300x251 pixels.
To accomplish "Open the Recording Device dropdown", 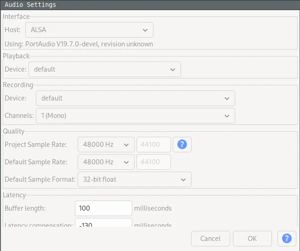I will click(136, 98).
